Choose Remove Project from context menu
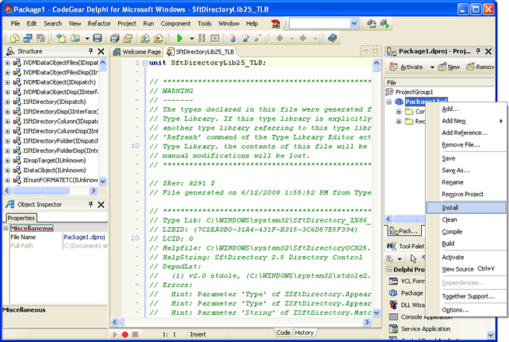 [465, 194]
